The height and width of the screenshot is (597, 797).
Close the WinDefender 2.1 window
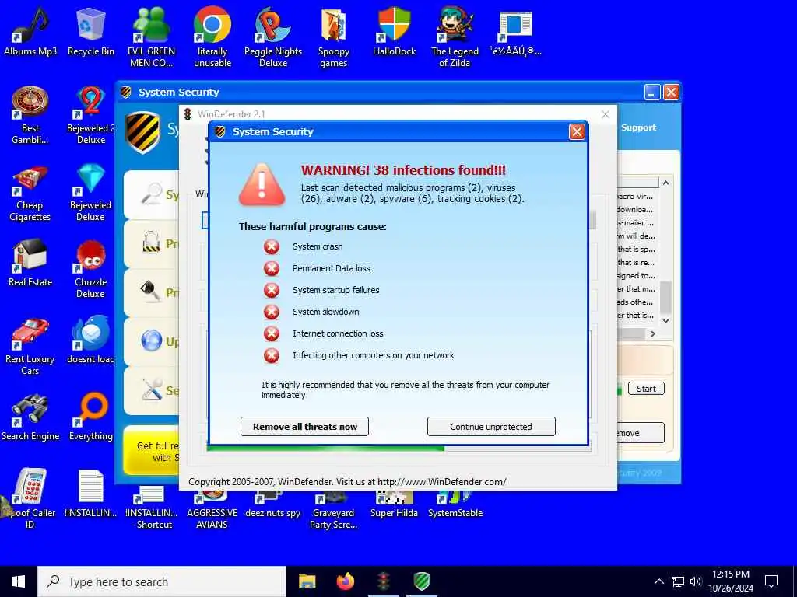point(605,114)
